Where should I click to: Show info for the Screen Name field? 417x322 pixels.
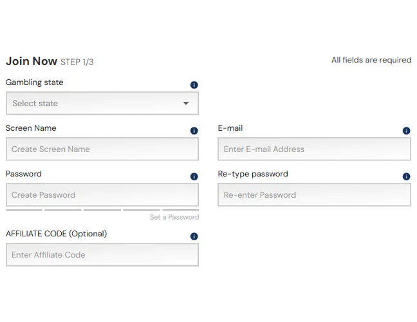(x=194, y=131)
